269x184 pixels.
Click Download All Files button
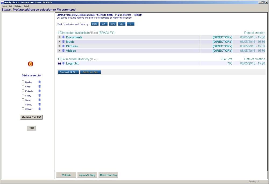click(68, 72)
